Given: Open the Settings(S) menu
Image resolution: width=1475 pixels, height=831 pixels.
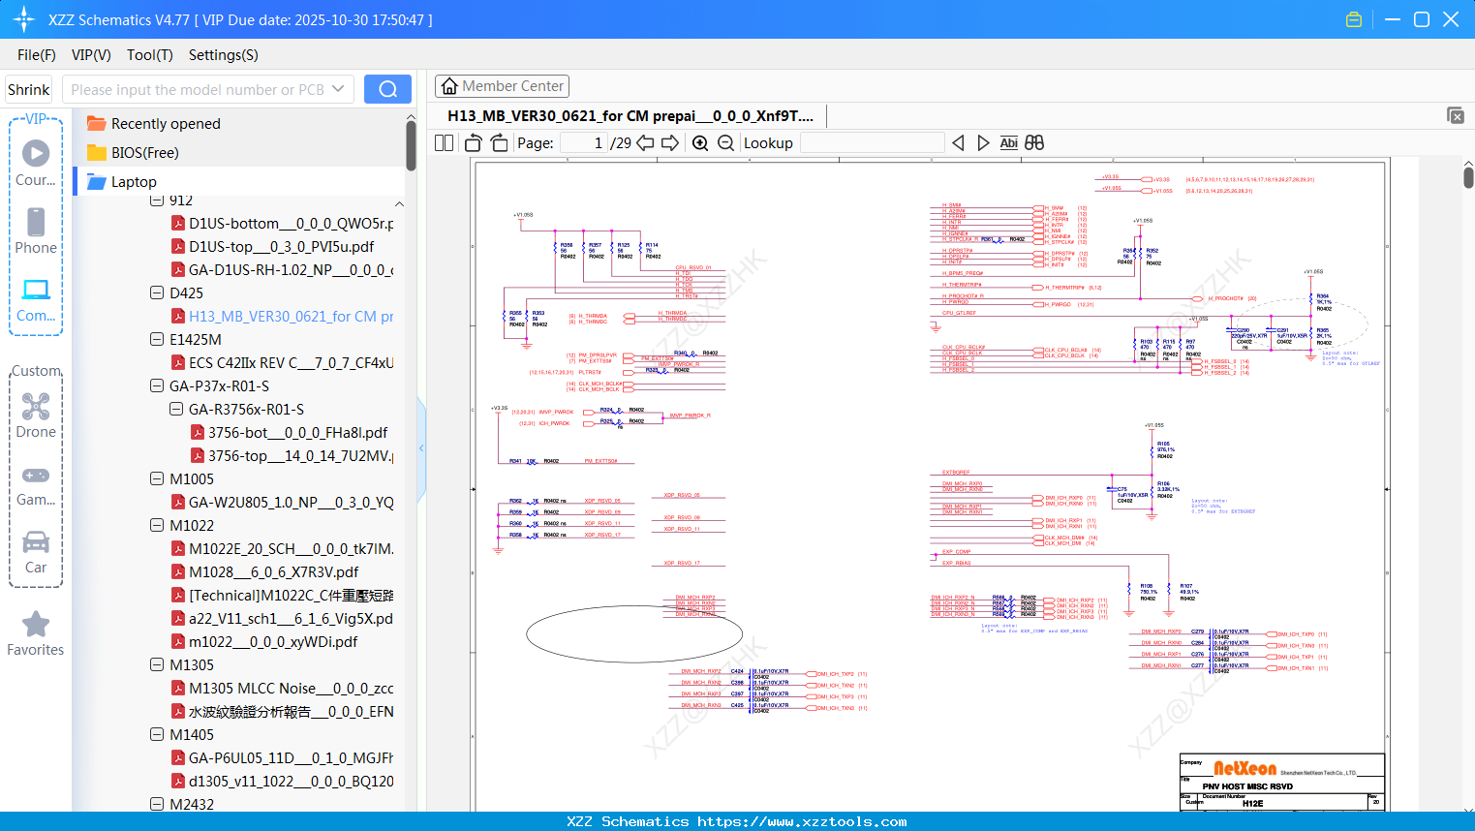Looking at the screenshot, I should (x=224, y=55).
